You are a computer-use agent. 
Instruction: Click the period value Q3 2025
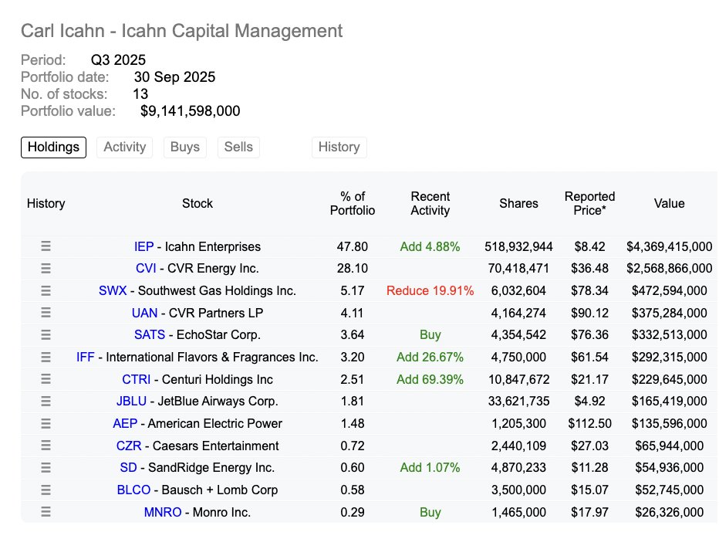(x=118, y=59)
